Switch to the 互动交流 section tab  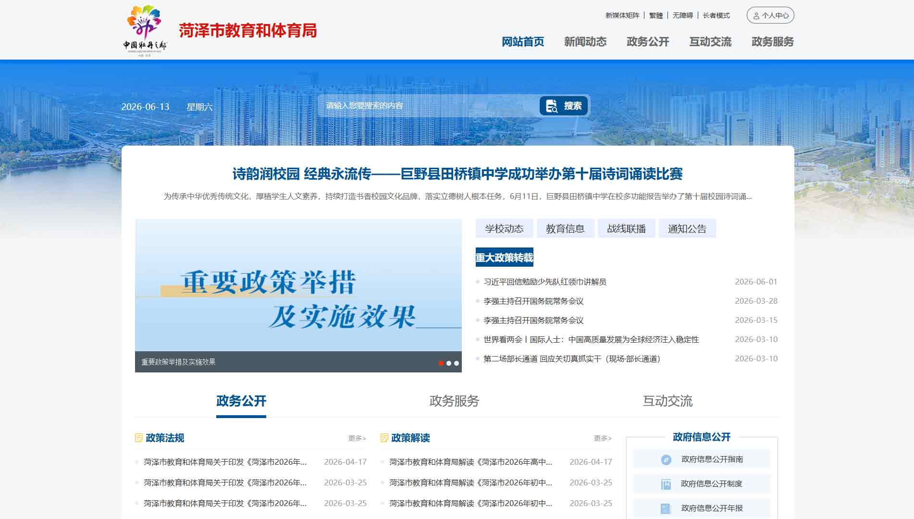coord(667,401)
